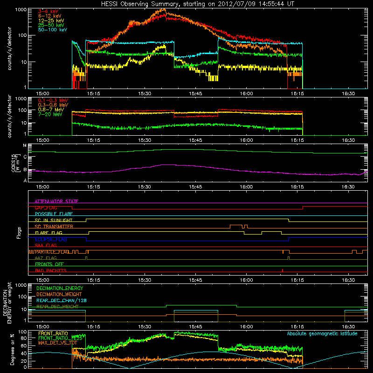
Task: Select the 6-12 keV legend label
Action: [50, 16]
